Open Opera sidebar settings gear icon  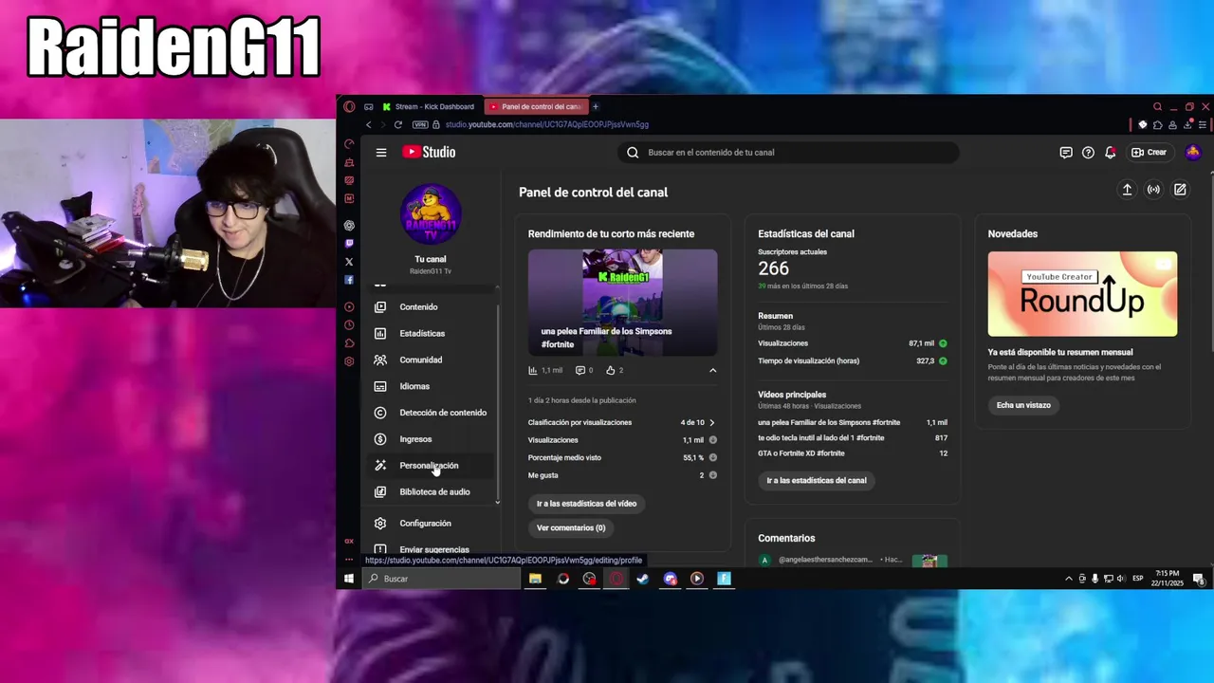[x=349, y=361]
